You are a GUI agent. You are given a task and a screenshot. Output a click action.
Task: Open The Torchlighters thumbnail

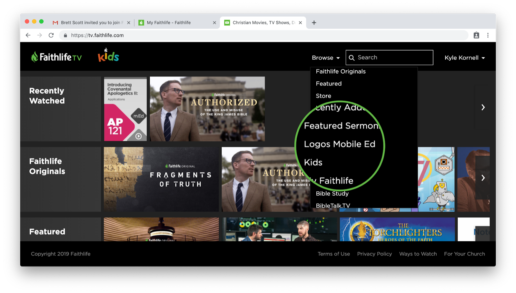click(397, 229)
